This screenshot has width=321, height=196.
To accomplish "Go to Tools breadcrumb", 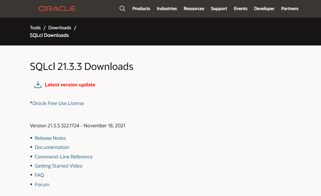I will click(x=35, y=28).
